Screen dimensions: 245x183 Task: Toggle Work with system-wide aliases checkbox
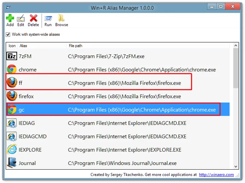click(8, 34)
